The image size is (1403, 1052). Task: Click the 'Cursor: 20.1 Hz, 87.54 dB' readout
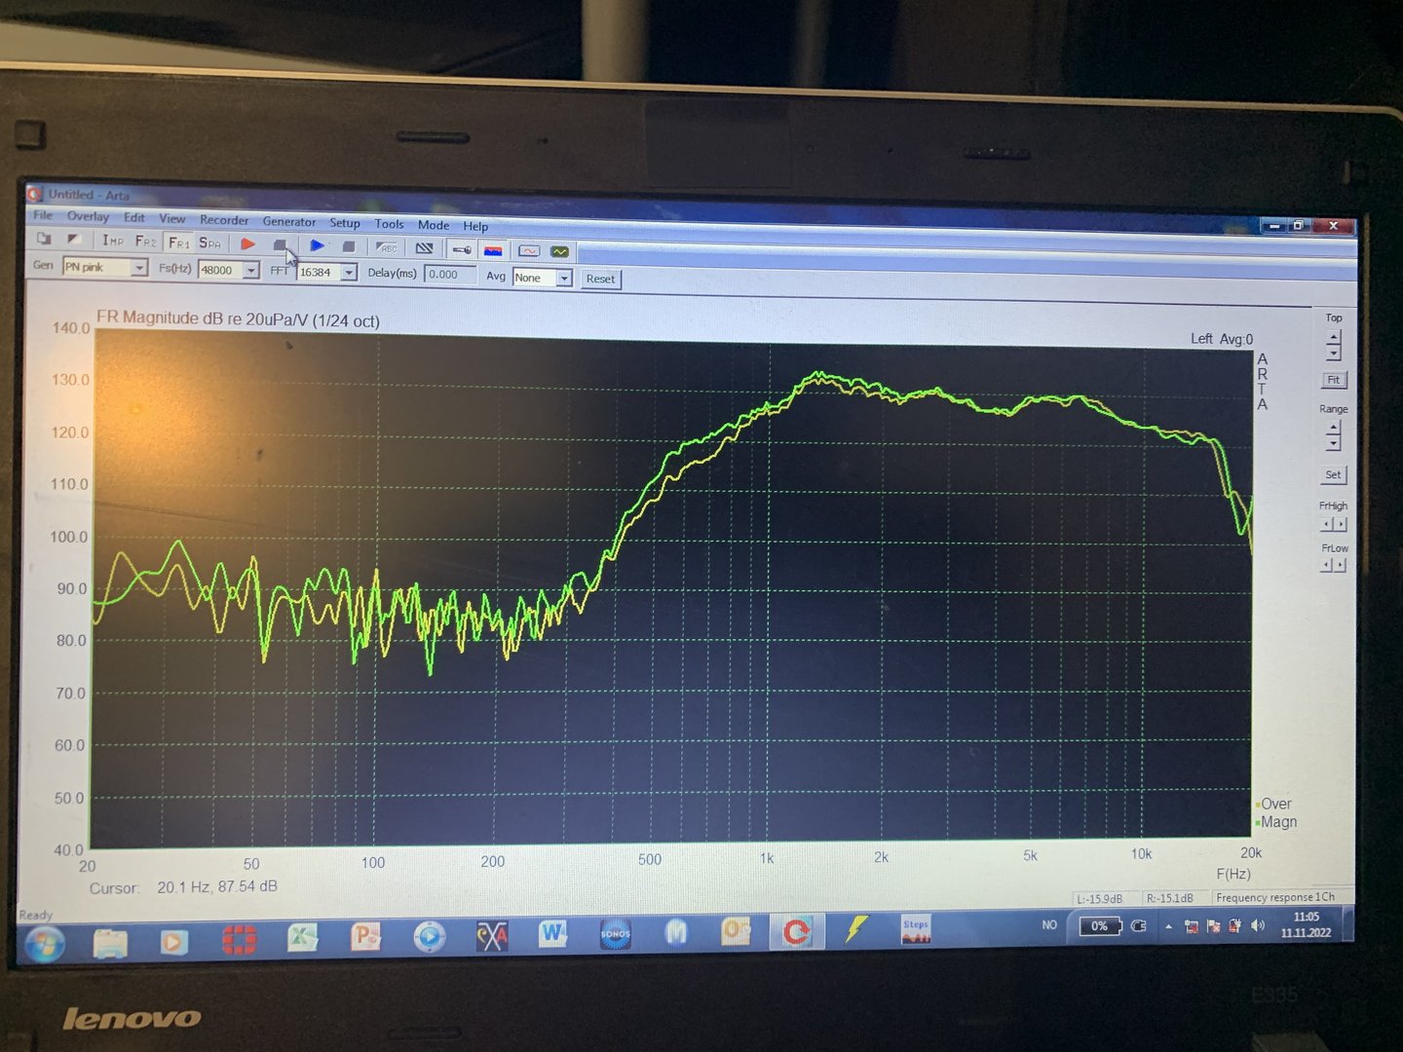click(183, 887)
